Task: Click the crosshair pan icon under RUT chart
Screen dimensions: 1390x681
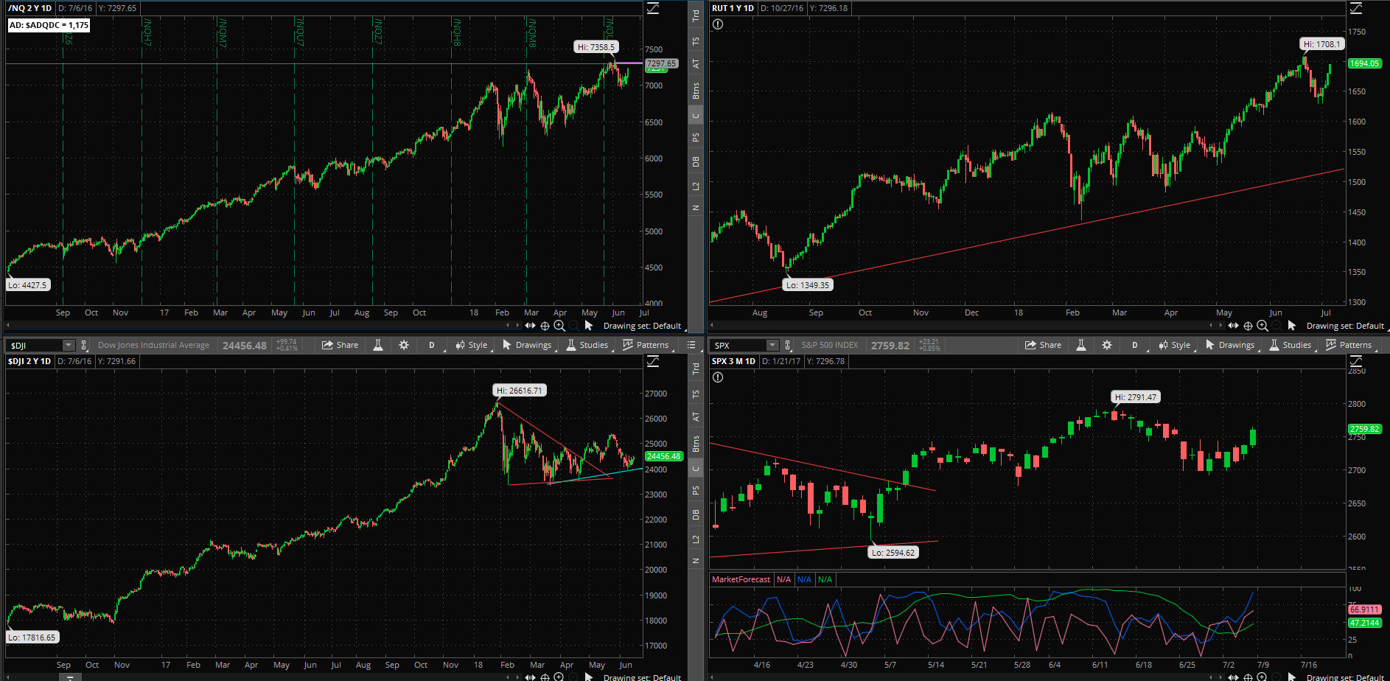Action: (x=1248, y=326)
